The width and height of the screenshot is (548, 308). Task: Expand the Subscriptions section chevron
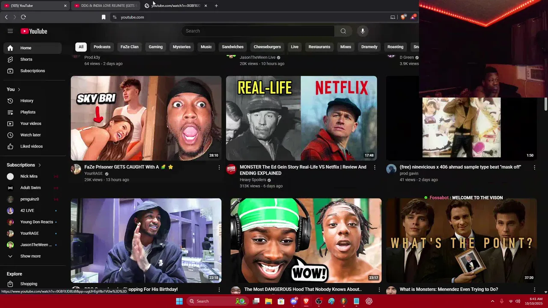[39, 165]
